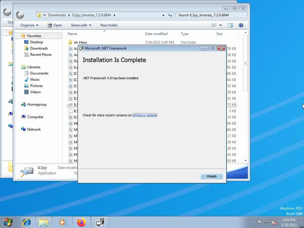Open the Windows Update link
Image resolution: width=304 pixels, height=228 pixels.
click(x=145, y=115)
